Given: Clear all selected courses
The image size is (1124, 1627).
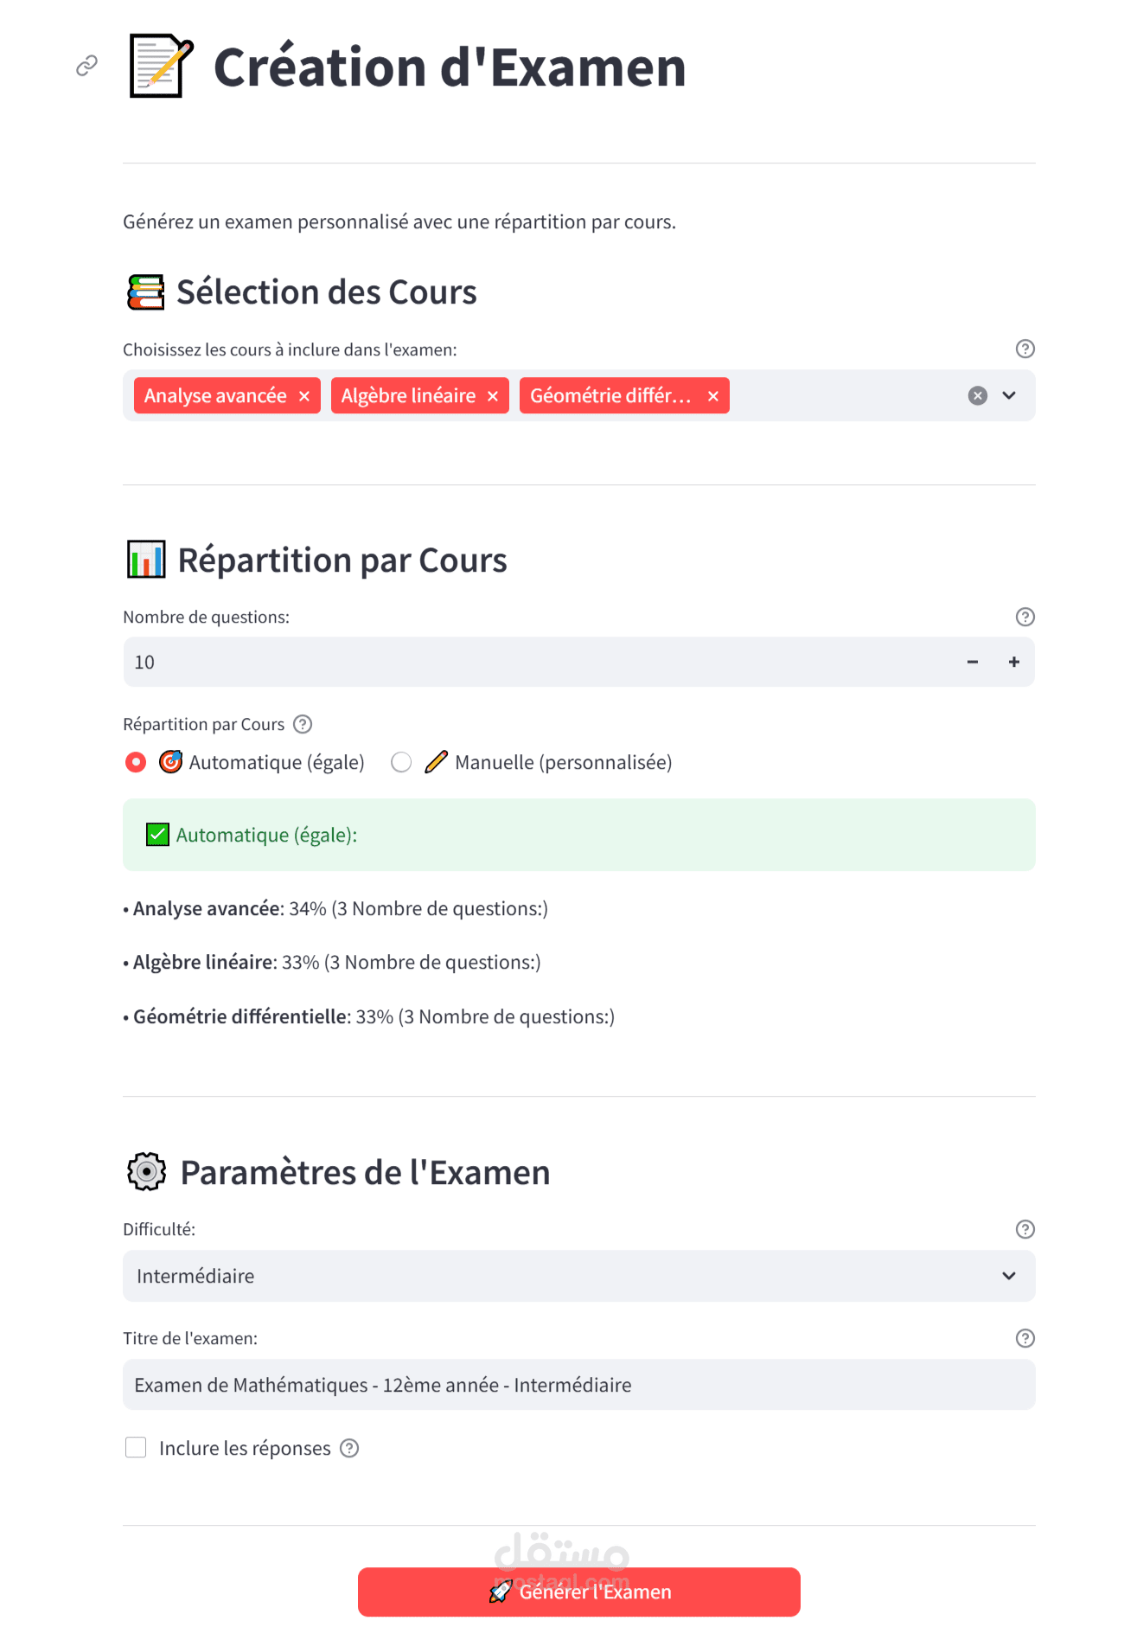Looking at the screenshot, I should tap(978, 395).
